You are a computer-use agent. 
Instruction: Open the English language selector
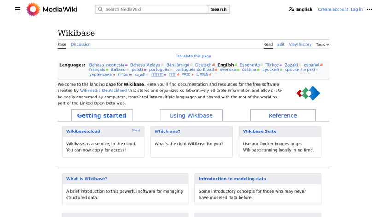tap(301, 9)
